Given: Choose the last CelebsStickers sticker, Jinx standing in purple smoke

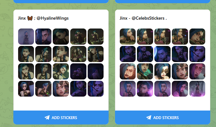Looking at the screenshot, I should tap(197, 89).
